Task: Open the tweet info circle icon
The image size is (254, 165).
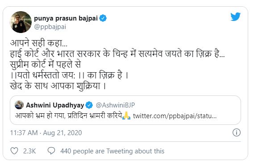Action: [x=236, y=132]
